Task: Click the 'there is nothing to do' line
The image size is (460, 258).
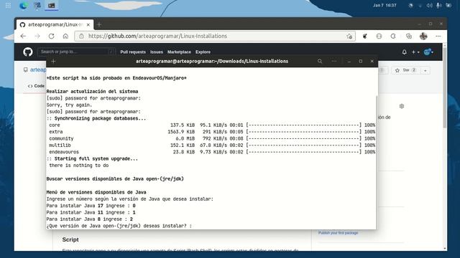Action: coord(78,166)
